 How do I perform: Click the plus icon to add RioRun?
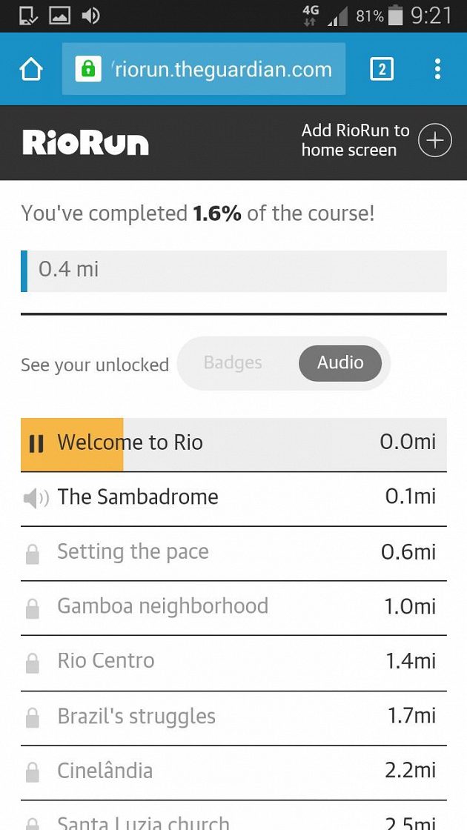(x=434, y=141)
